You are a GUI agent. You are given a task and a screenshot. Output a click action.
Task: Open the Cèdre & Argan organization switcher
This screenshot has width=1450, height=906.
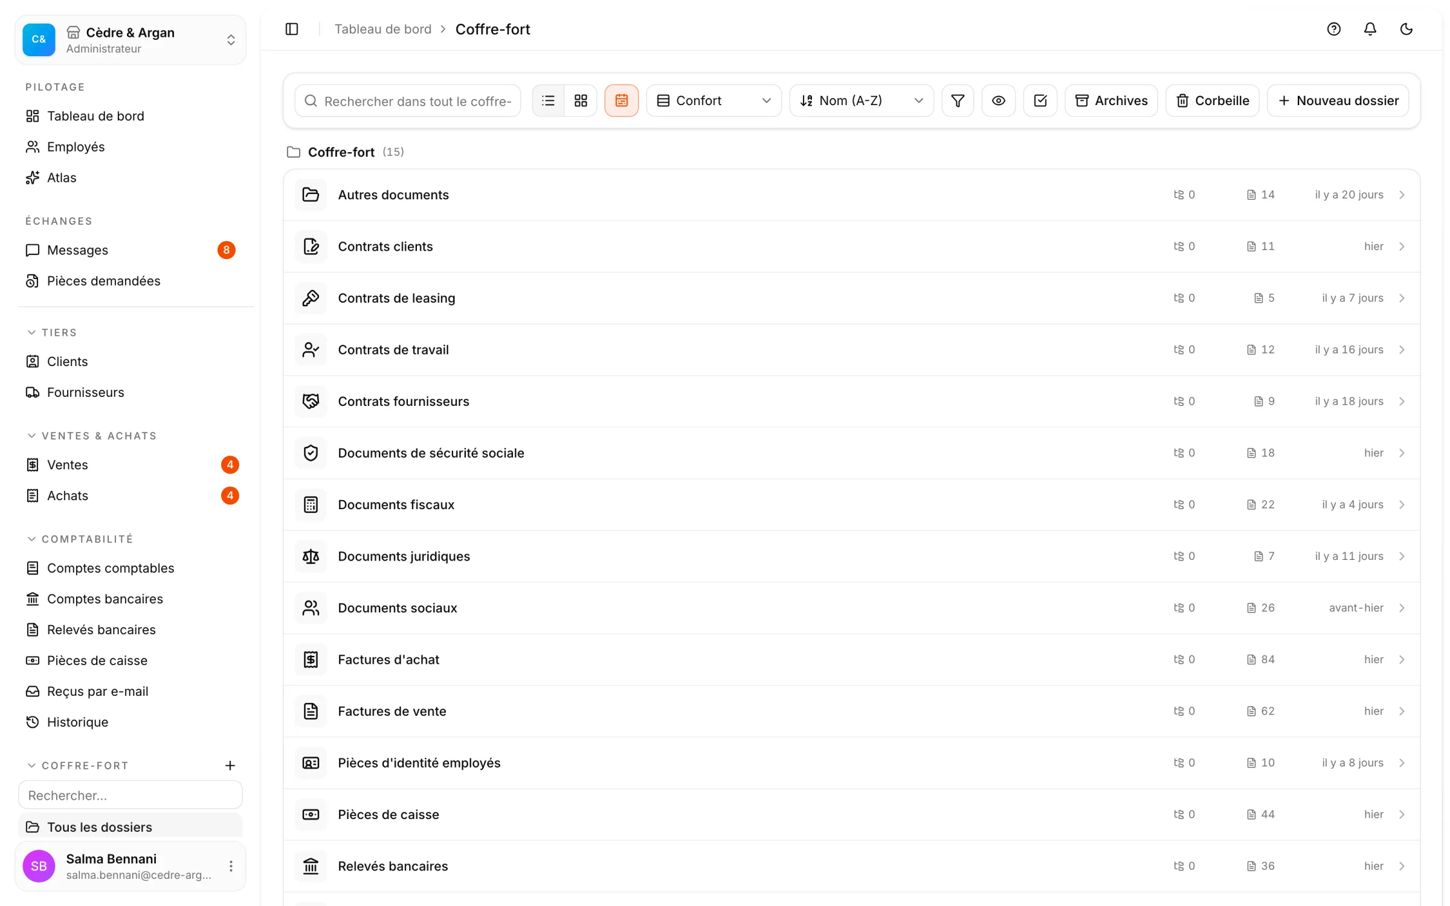pyautogui.click(x=130, y=40)
